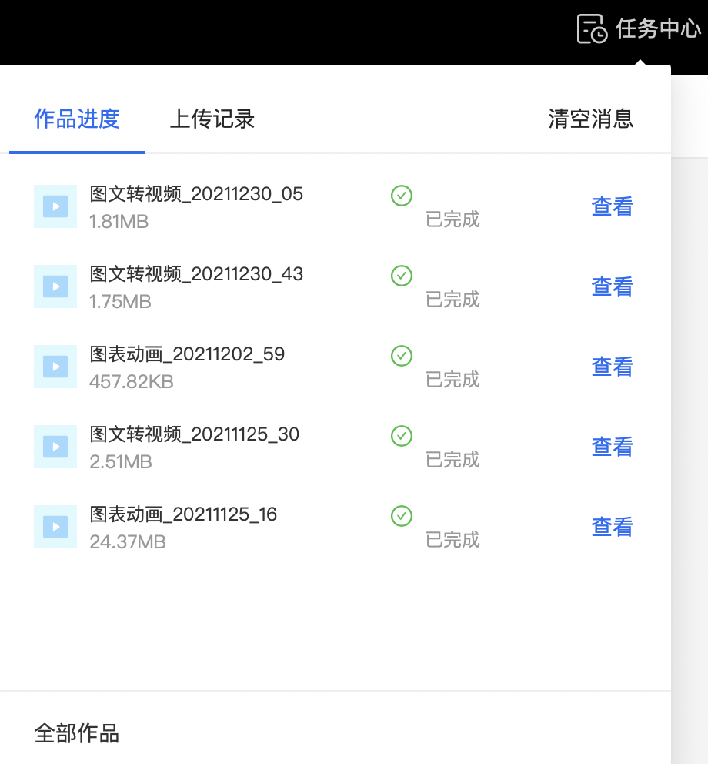708x764 pixels.
Task: Click green check icon for 图文转视频_20211230_05
Action: coord(402,196)
